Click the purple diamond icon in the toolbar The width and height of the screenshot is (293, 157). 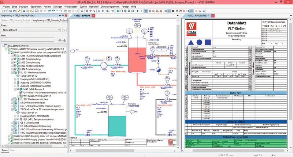[x=103, y=11]
